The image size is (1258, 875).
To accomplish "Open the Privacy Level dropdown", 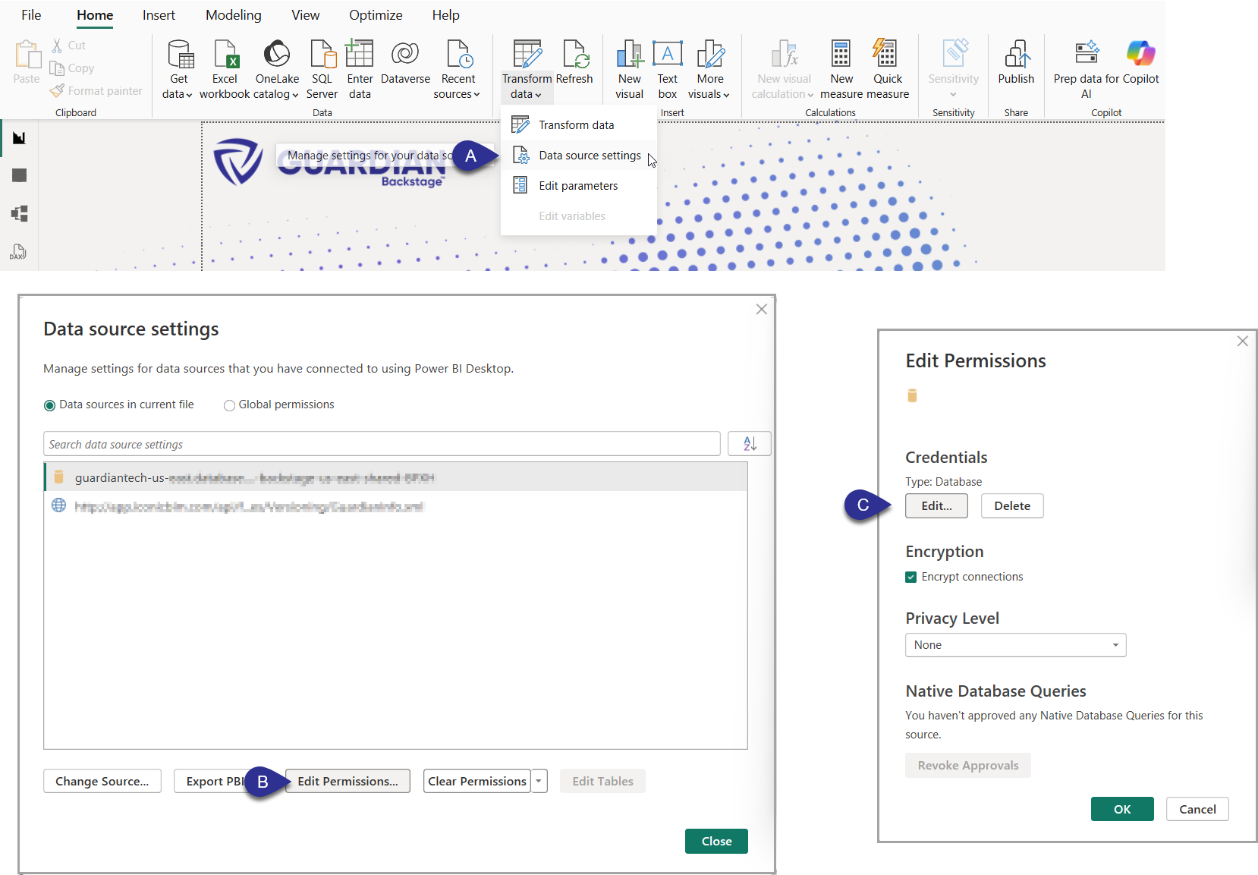I will pyautogui.click(x=1015, y=644).
